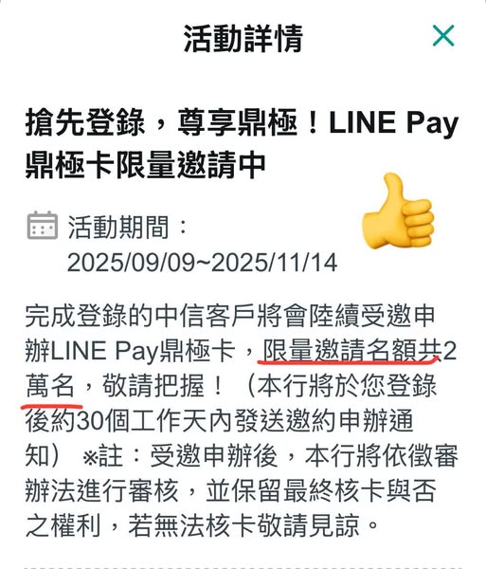This screenshot has width=486, height=569.
Task: Click the red-underlined 萬名 text
Action: (x=50, y=386)
